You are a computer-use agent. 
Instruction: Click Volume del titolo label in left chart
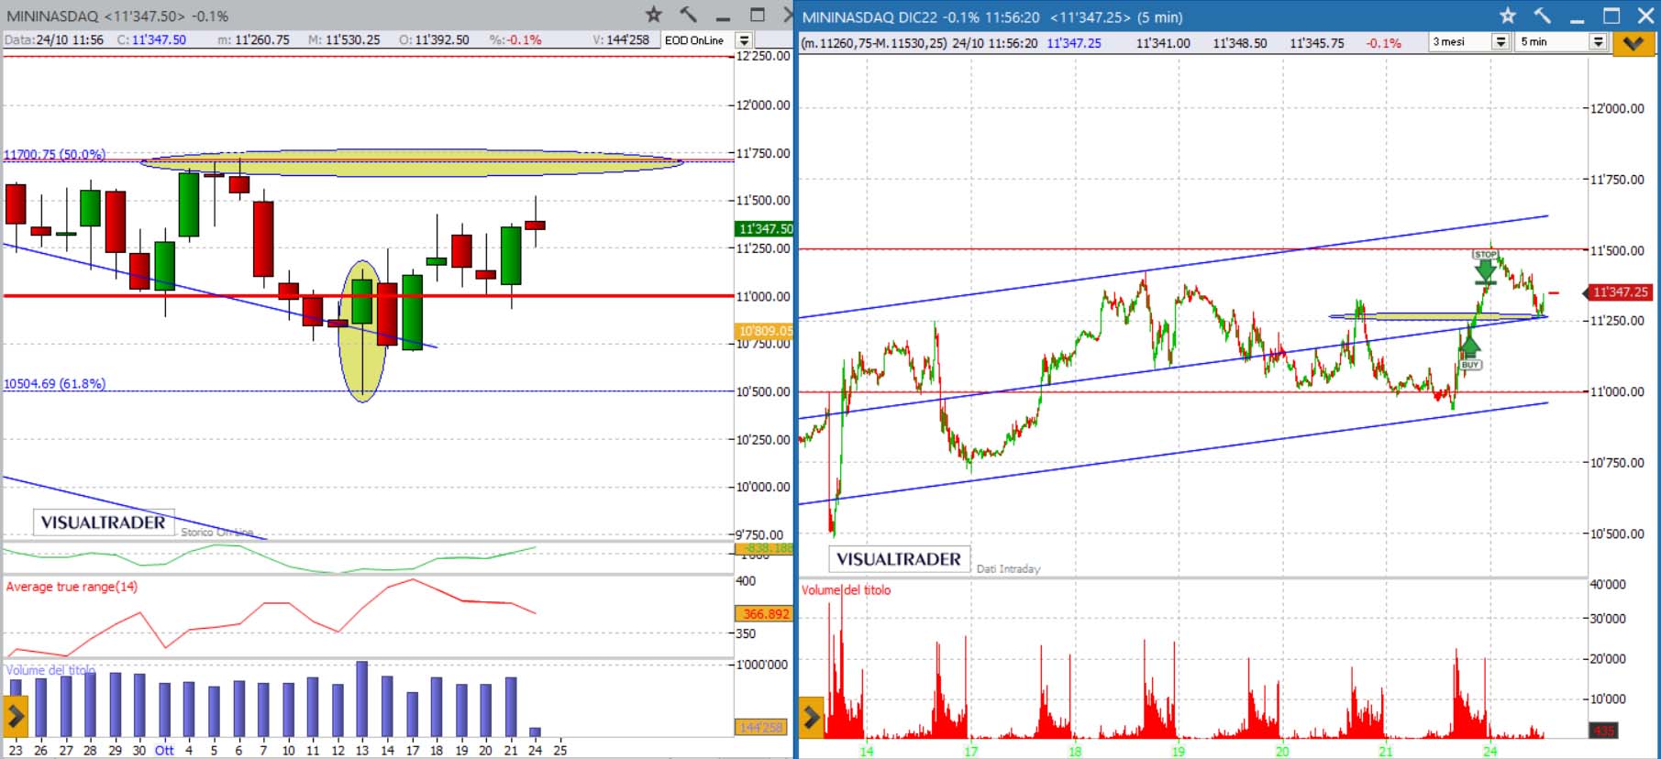50,670
